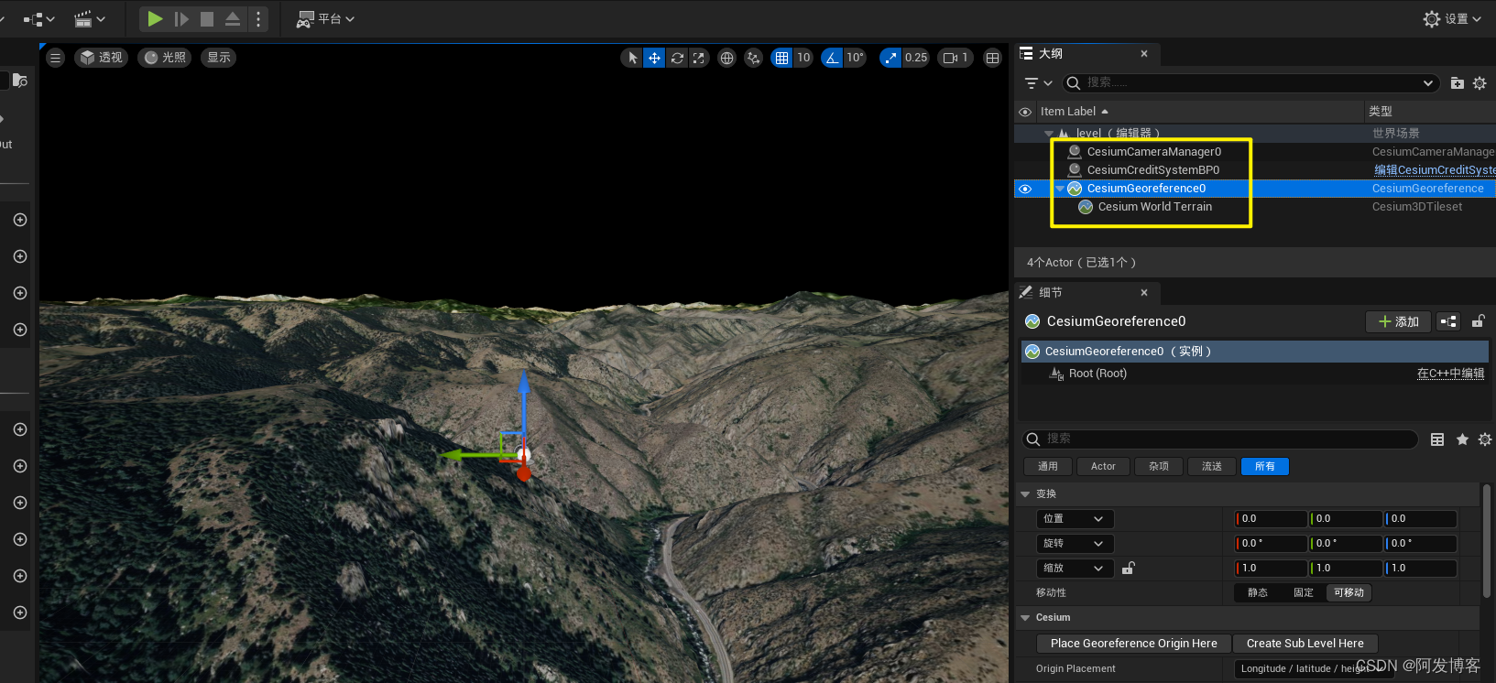Select the 通用 filter tab
Viewport: 1496px width, 683px height.
tap(1048, 467)
